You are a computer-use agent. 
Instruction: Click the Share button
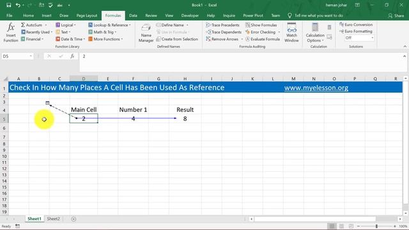tap(396, 15)
